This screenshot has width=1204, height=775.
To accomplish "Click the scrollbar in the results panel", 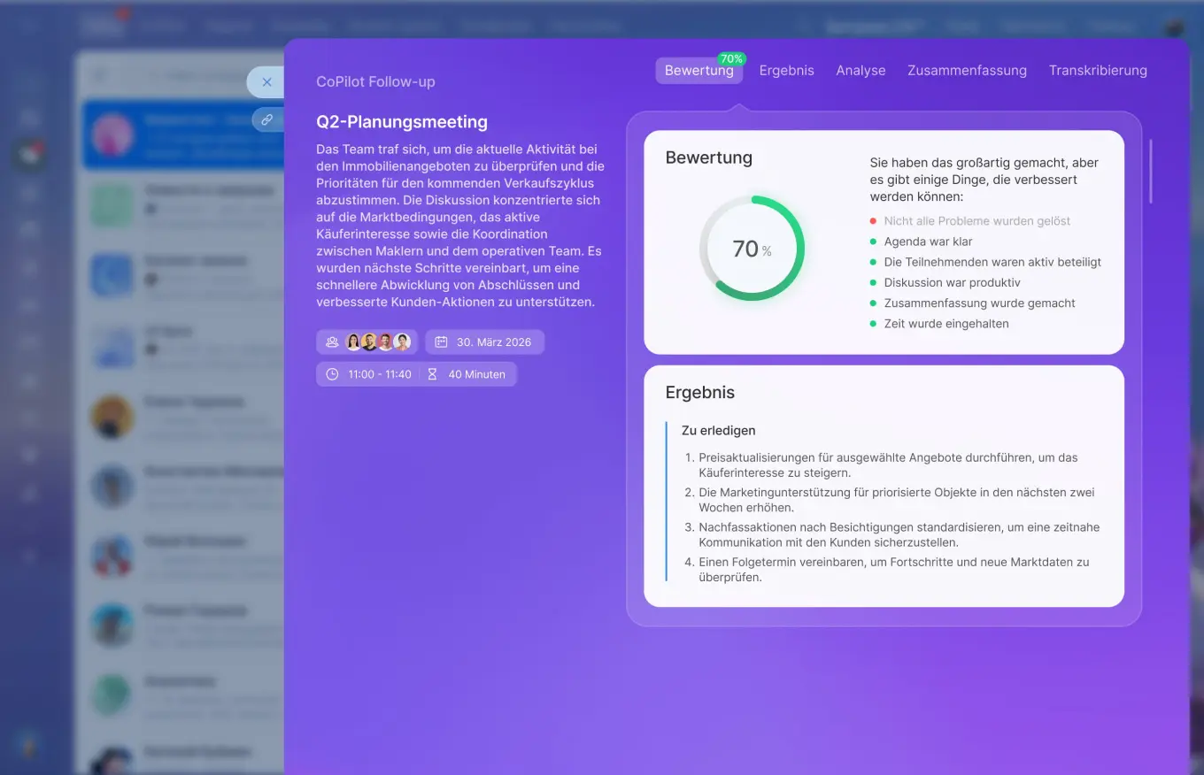I will (1151, 171).
